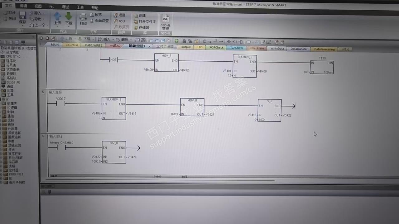Screen dimensions: 399x224
Task: Select the V300.7 contact in network 5
Action: [61, 104]
